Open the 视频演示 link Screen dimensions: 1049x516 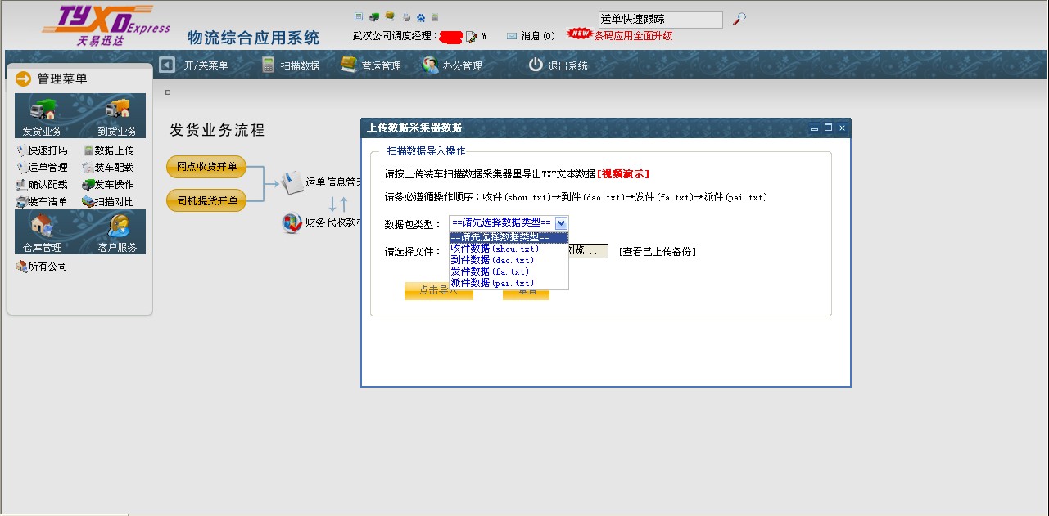623,174
